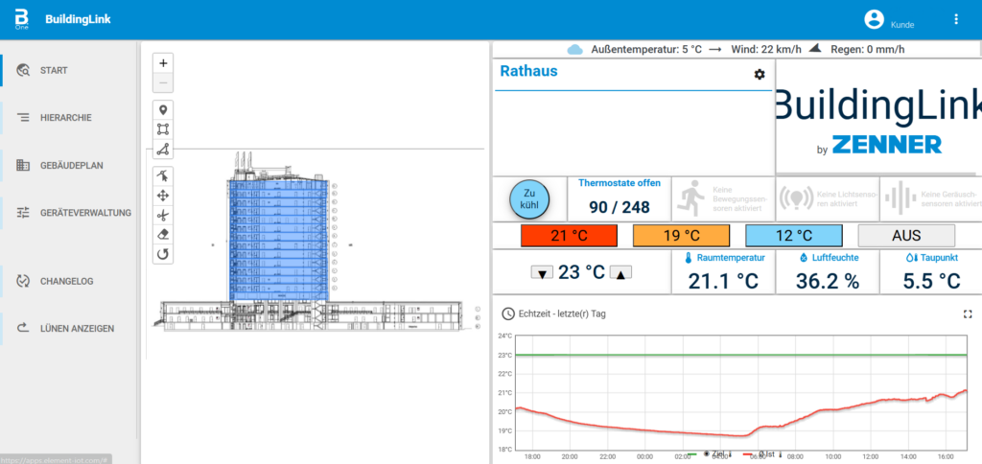Click the Kunde username label
Image resolution: width=982 pixels, height=464 pixels.
[x=902, y=25]
